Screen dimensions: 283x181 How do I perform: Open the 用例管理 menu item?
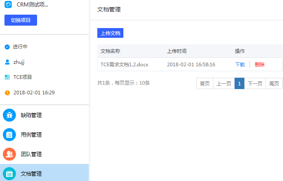click(31, 135)
